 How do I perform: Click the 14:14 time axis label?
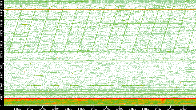pos(183,109)
